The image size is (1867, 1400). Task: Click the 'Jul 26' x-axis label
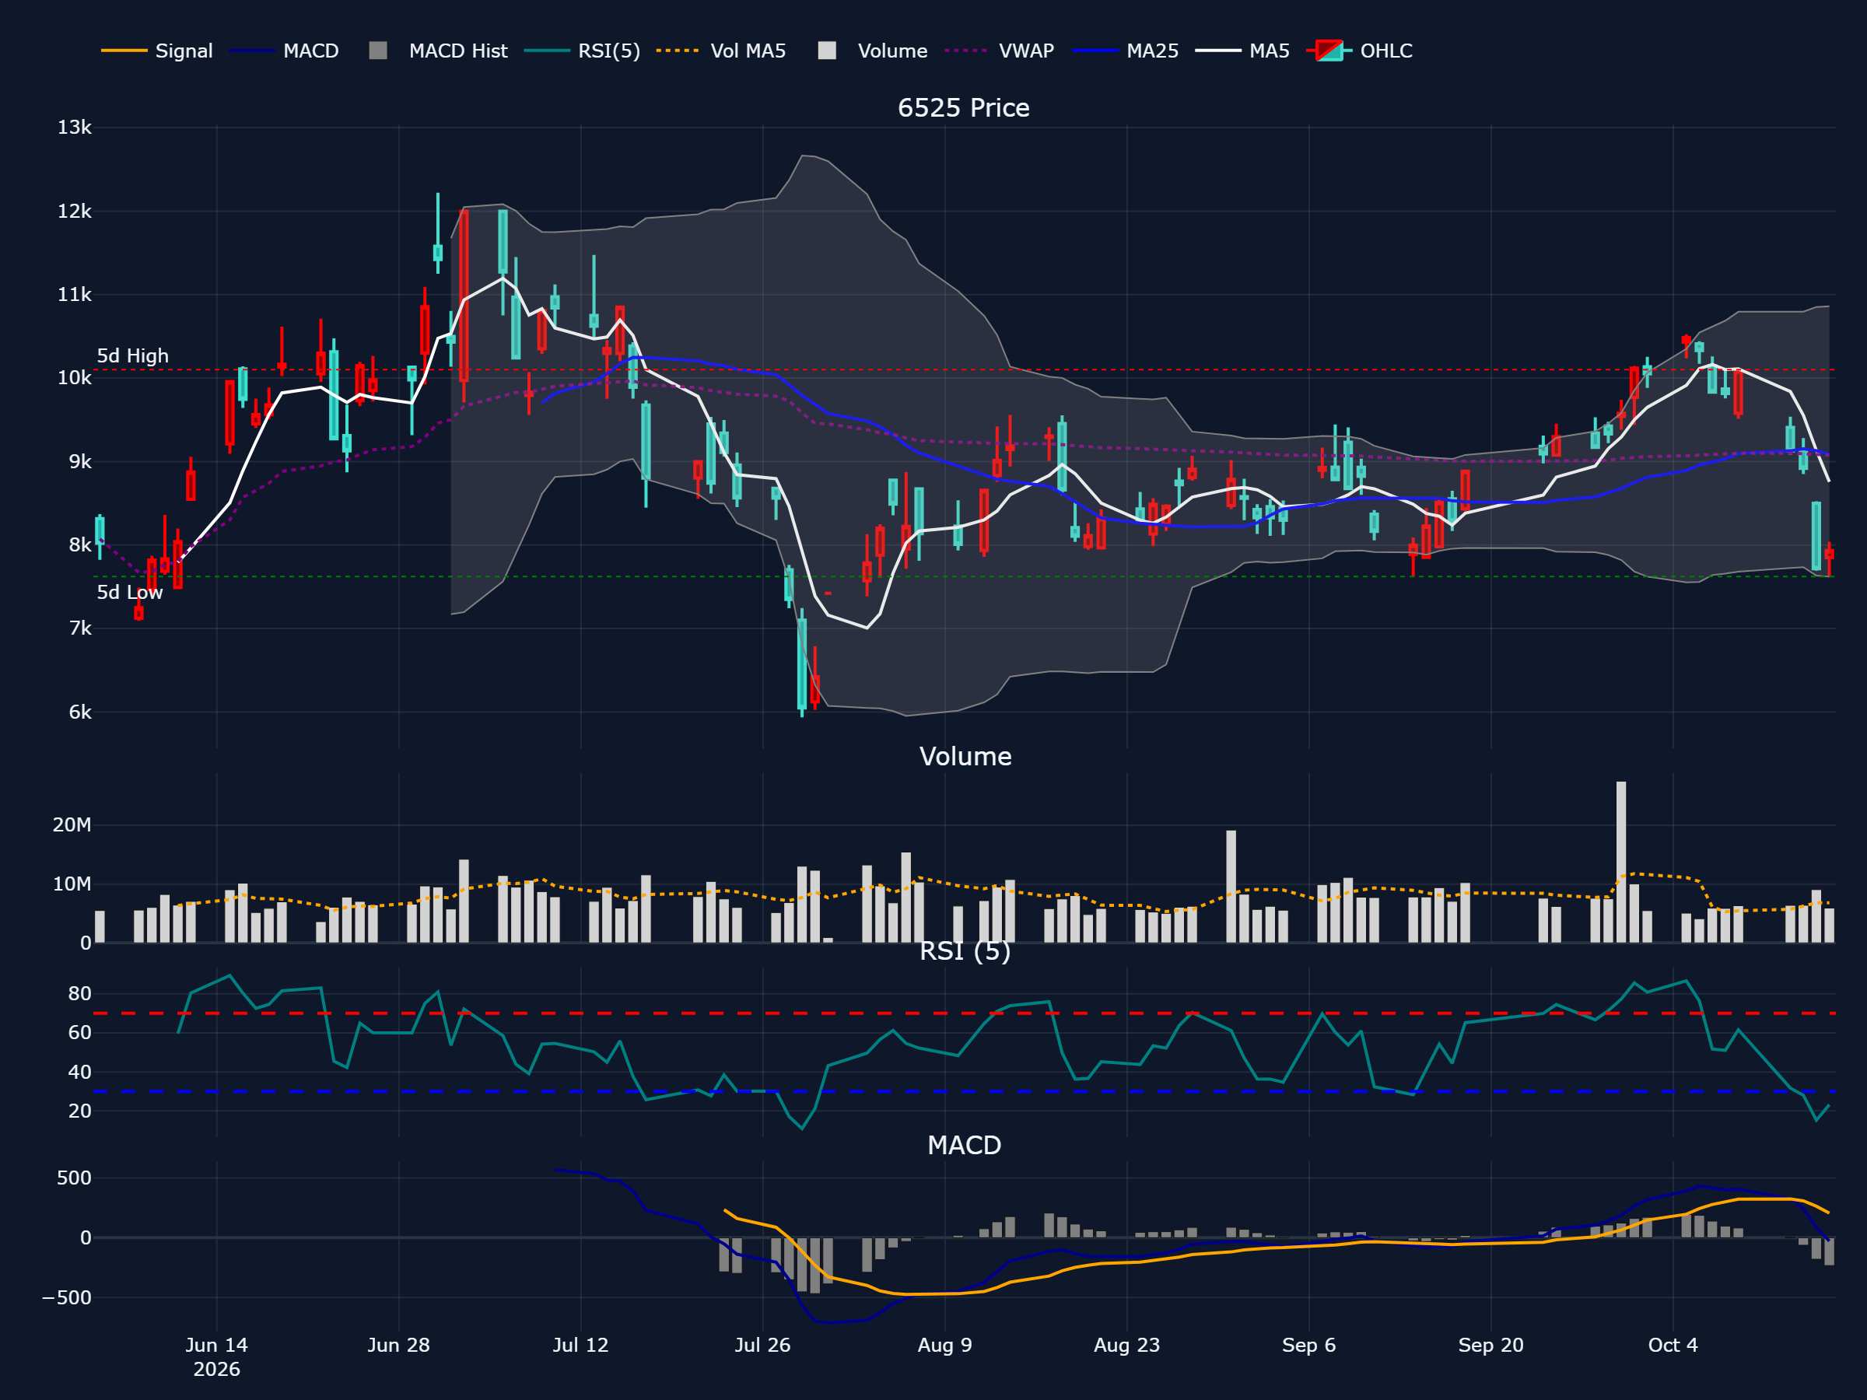click(x=762, y=1345)
